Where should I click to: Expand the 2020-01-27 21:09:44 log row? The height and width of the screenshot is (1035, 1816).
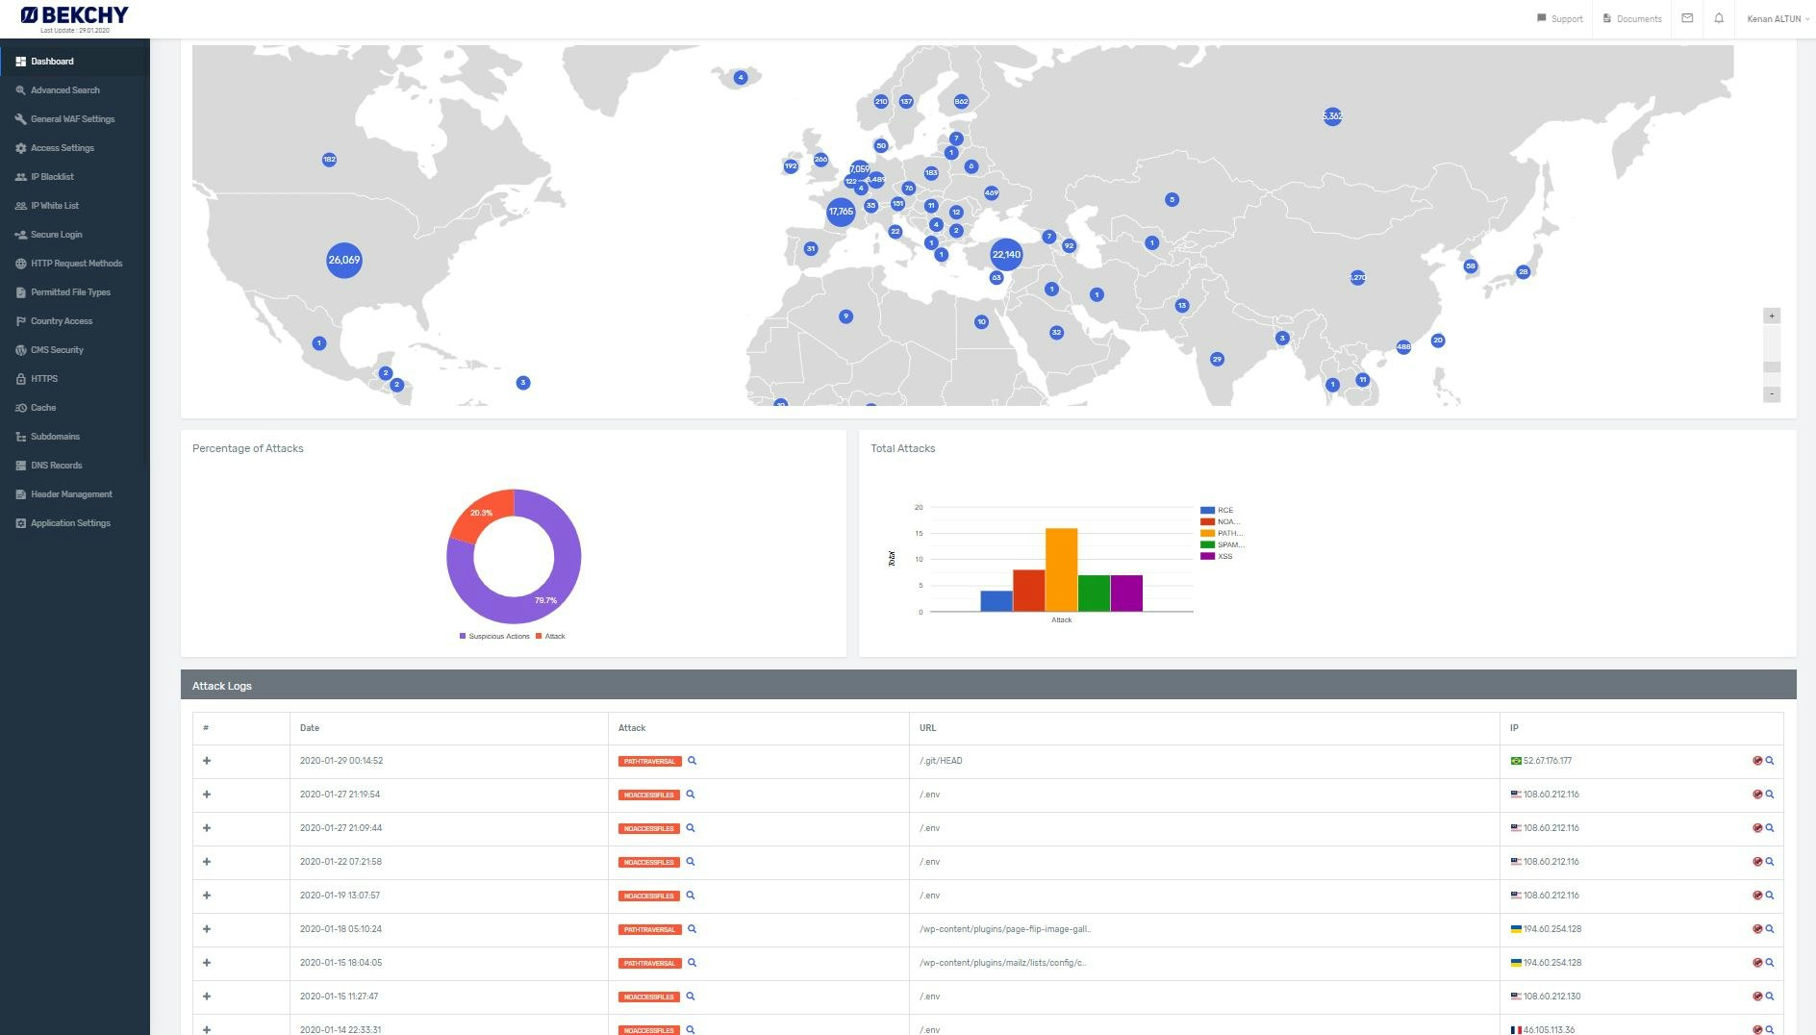coord(207,828)
